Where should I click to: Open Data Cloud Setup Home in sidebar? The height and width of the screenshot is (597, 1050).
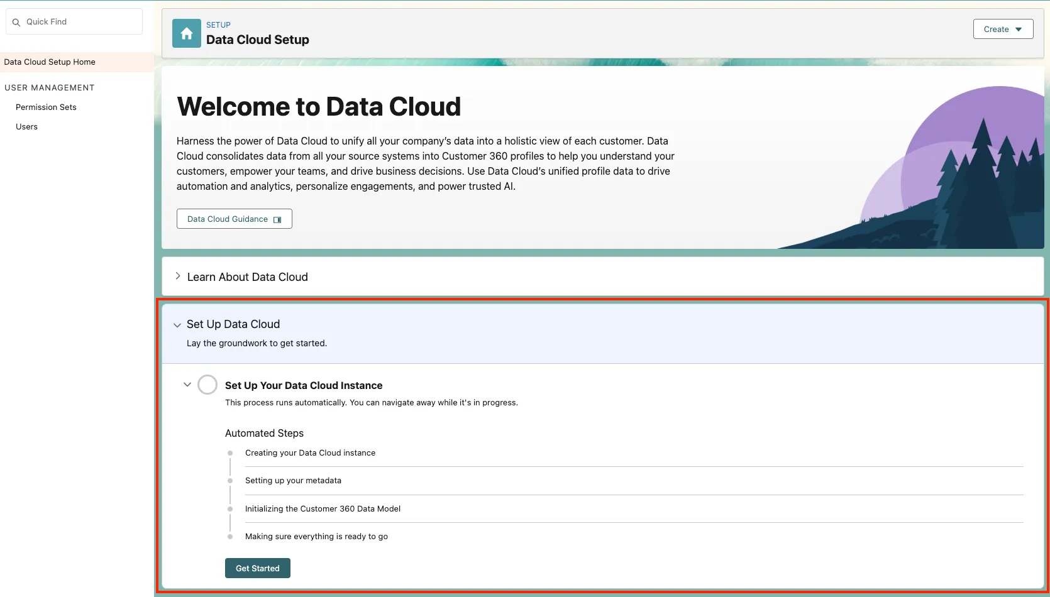[50, 62]
